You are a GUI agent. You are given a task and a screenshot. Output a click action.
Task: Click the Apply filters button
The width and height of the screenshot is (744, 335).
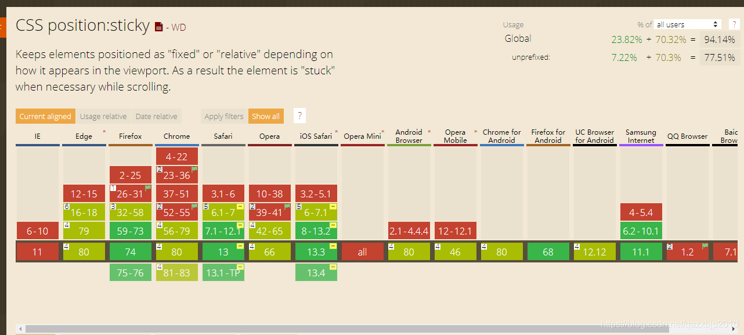tap(224, 116)
